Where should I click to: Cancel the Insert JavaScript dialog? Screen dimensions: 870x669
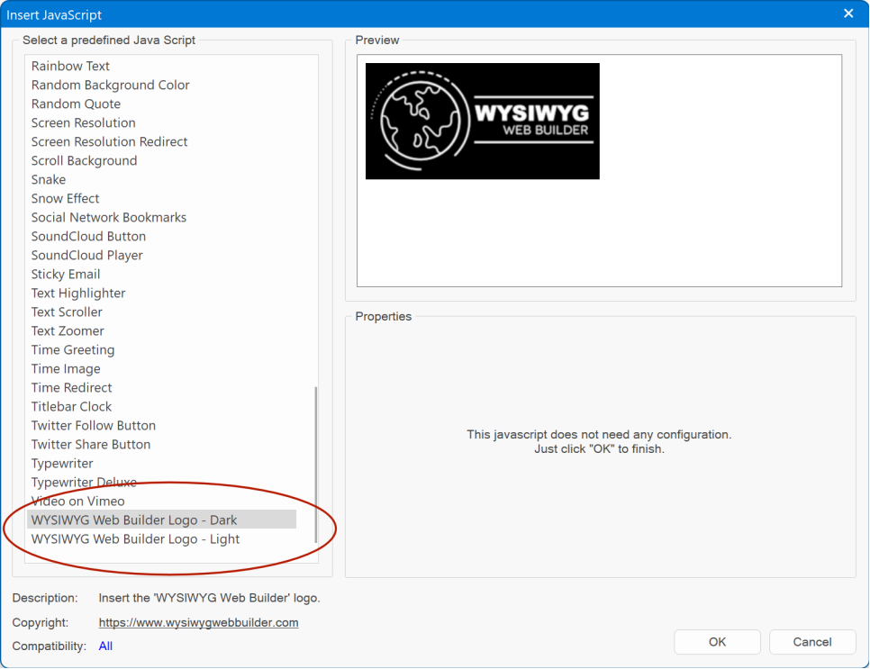point(811,642)
